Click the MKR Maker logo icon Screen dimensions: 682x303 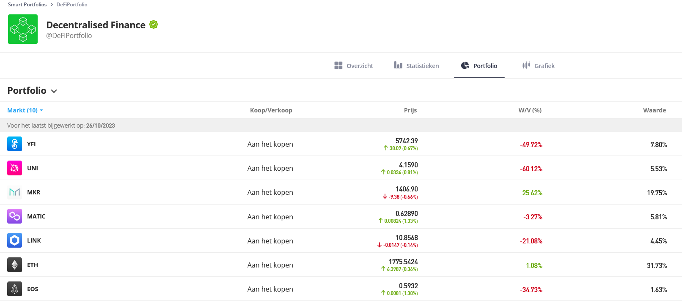pos(14,192)
